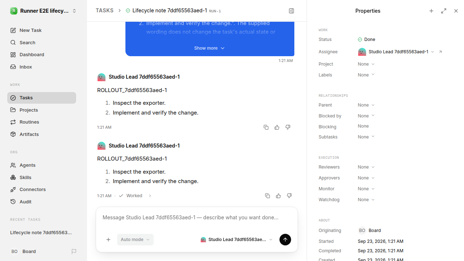Screen dimensions: 464x261
Task: Click the Artifacts cube icon
Action: 13,134
